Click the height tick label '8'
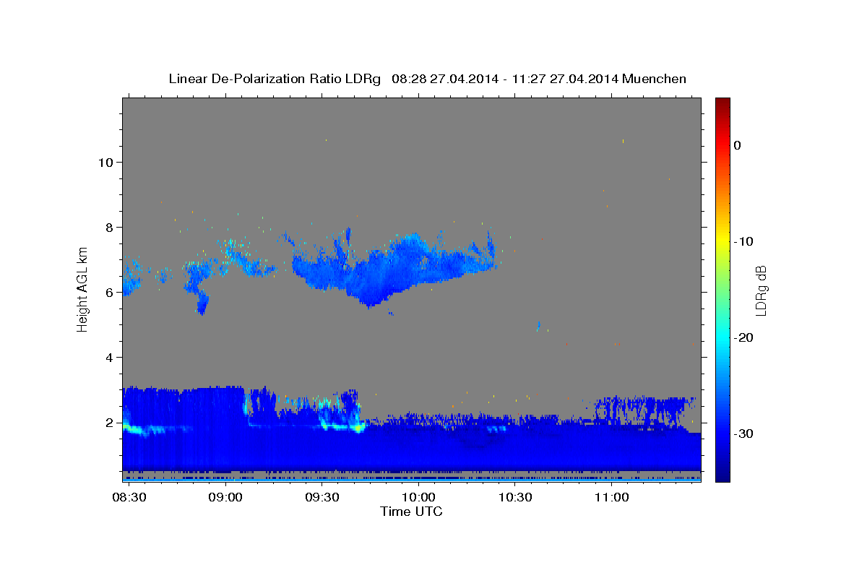The image size is (867, 578). point(109,227)
